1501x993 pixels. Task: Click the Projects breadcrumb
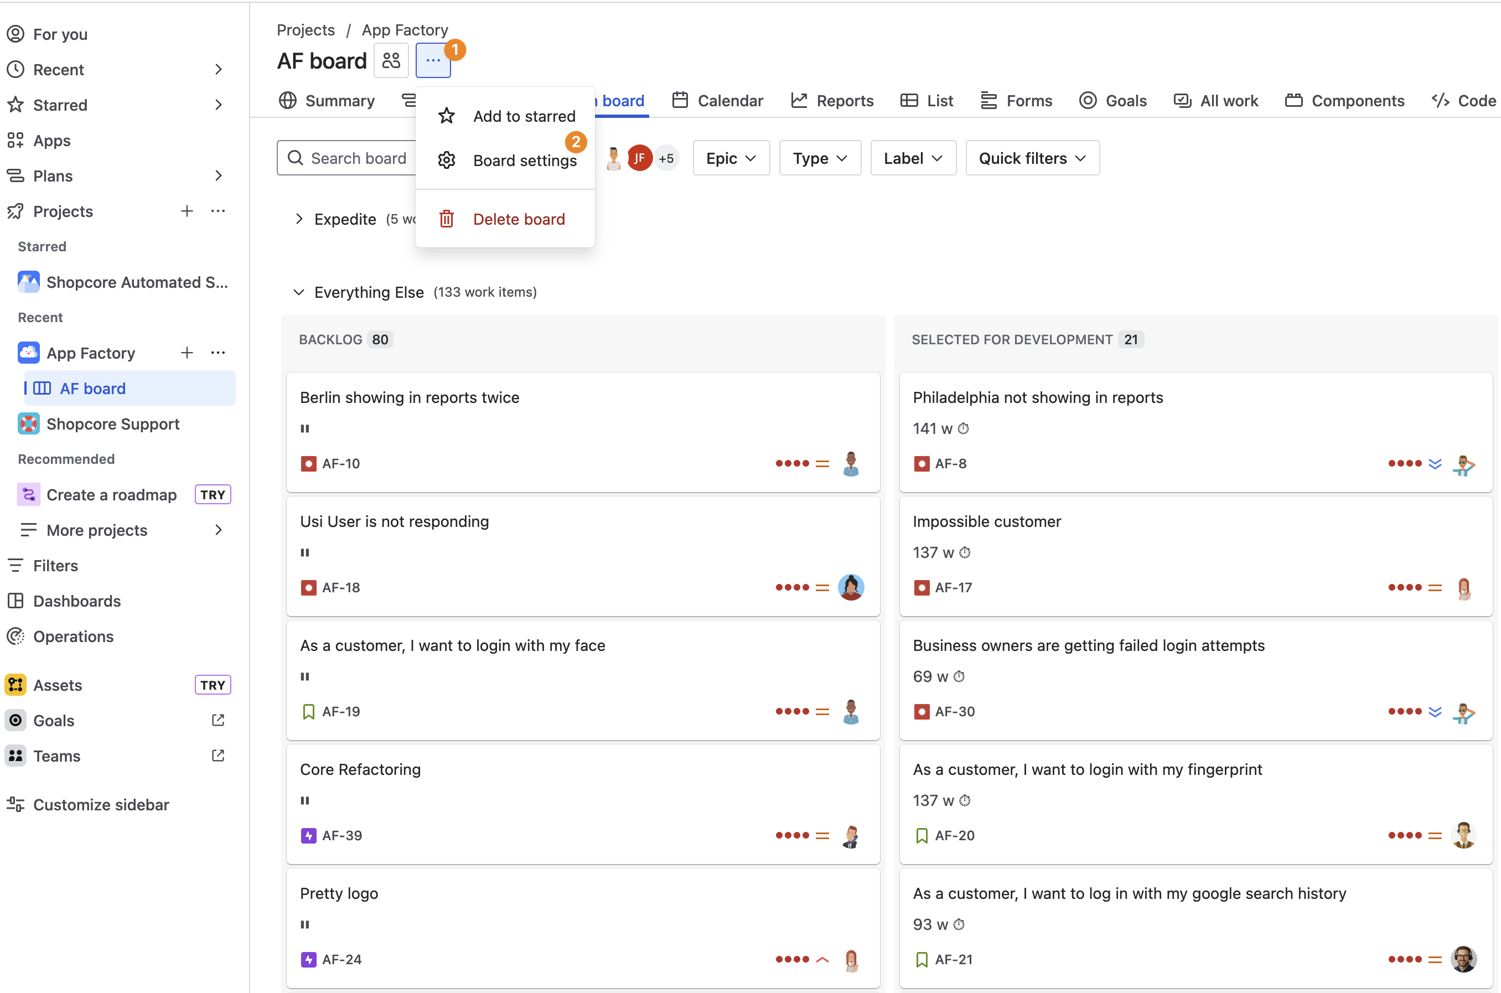pos(306,30)
